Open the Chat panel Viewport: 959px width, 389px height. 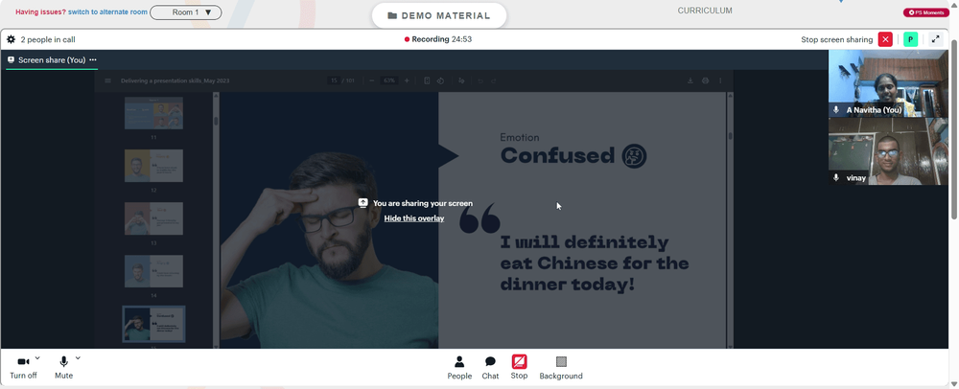coord(490,368)
